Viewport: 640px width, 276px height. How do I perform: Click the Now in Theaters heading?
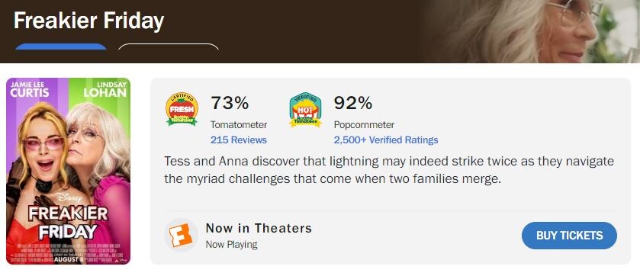click(x=259, y=228)
